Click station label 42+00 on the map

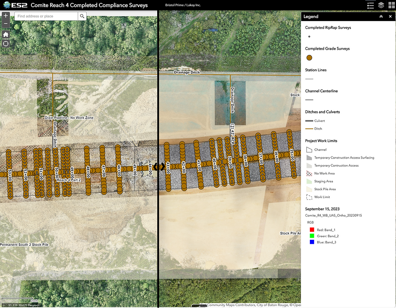[183, 167]
